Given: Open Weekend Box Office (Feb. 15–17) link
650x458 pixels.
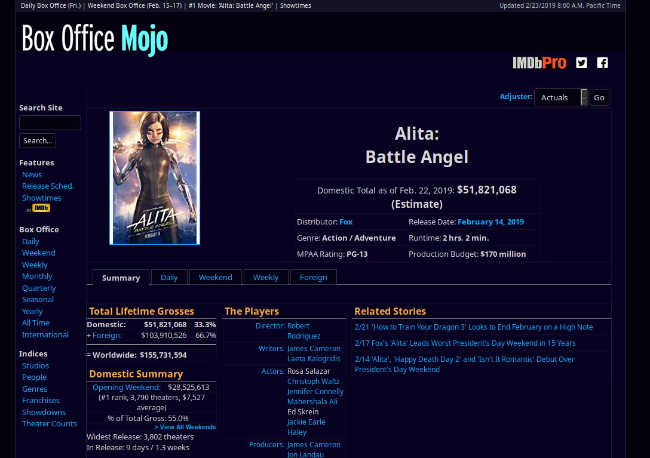Looking at the screenshot, I should click(x=135, y=5).
